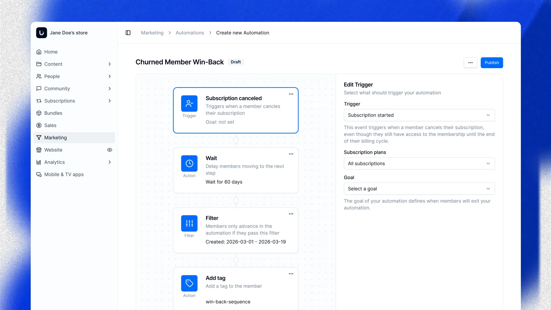Open the Trigger dropdown showing Subscription started

[419, 115]
